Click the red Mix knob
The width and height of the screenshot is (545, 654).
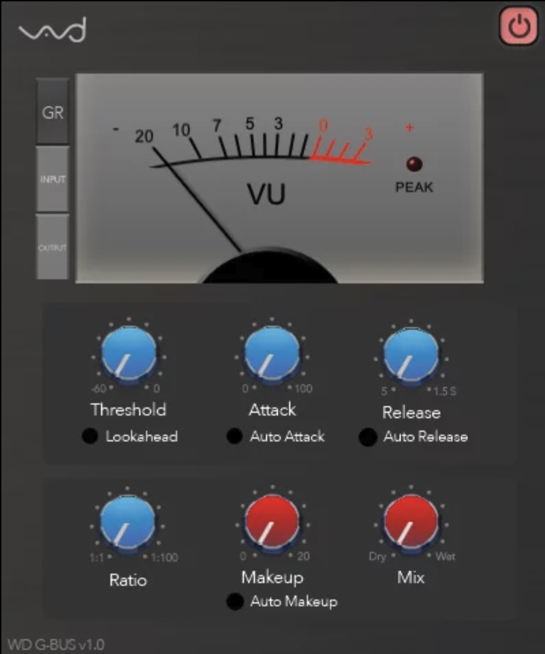(x=411, y=523)
